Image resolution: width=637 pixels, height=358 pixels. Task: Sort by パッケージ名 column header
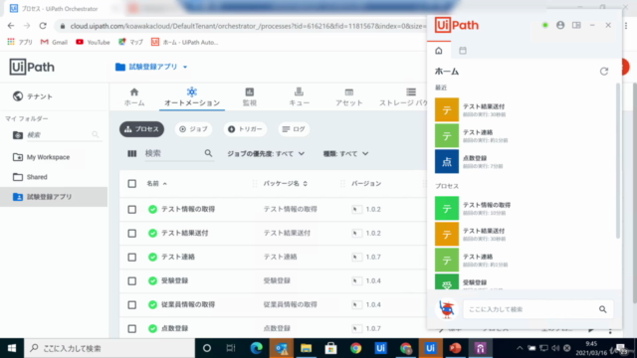pyautogui.click(x=286, y=183)
